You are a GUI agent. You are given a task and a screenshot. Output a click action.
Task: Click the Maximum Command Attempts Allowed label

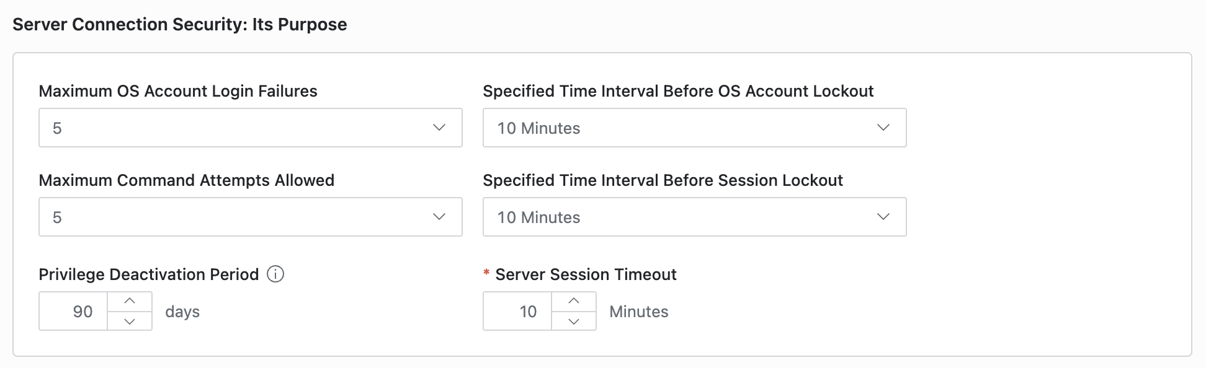point(187,180)
